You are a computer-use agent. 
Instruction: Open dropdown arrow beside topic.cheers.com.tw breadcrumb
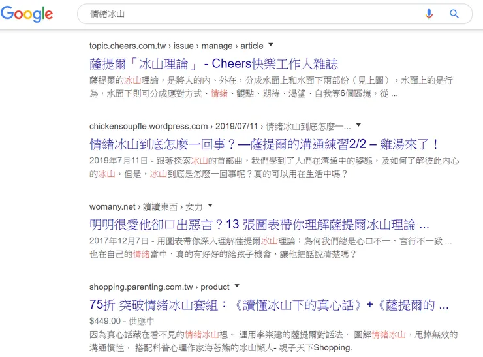[x=271, y=45]
